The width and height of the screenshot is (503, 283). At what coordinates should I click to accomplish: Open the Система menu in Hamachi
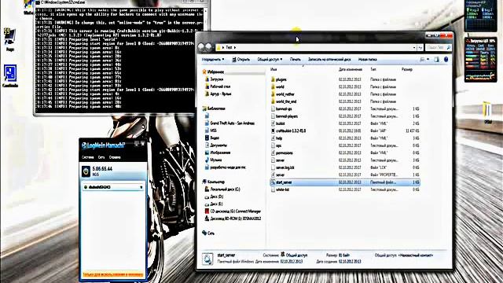[x=87, y=157]
